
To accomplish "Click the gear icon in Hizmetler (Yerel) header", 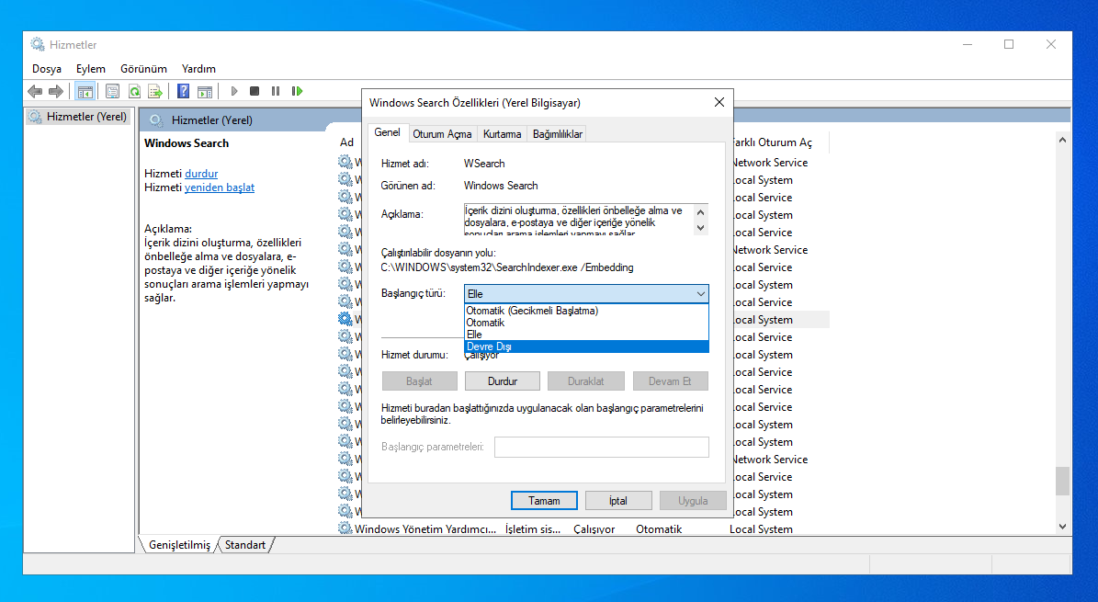I will point(156,119).
